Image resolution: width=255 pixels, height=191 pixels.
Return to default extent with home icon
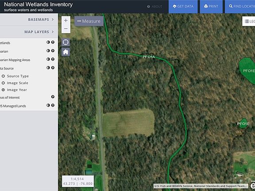point(66,52)
